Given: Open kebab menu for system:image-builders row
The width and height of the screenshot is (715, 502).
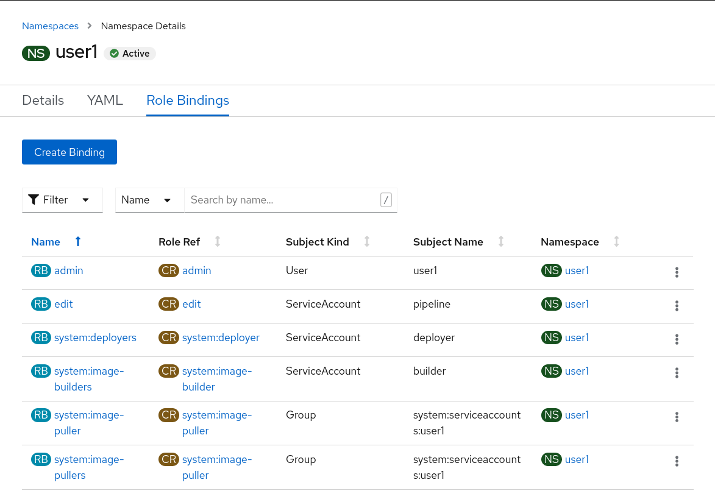Looking at the screenshot, I should coord(677,373).
